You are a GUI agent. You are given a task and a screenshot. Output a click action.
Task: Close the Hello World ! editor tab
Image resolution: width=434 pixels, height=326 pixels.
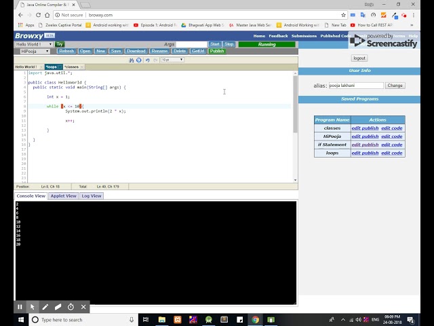click(x=41, y=67)
